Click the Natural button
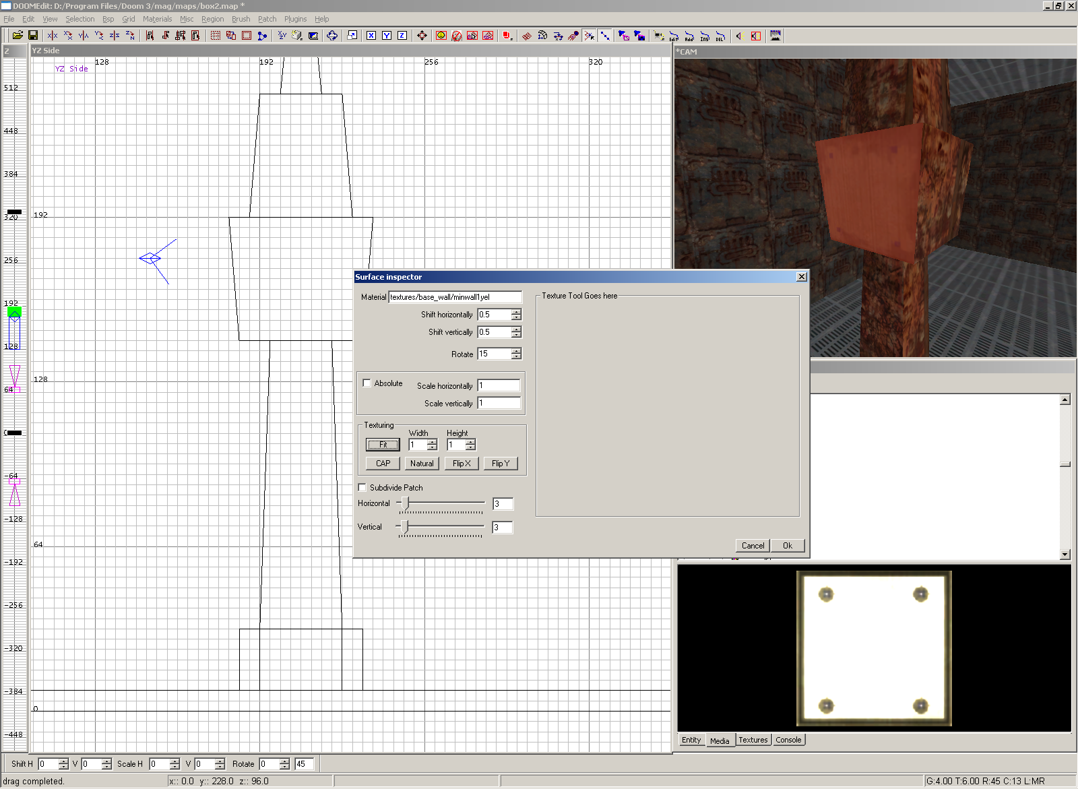 click(422, 464)
